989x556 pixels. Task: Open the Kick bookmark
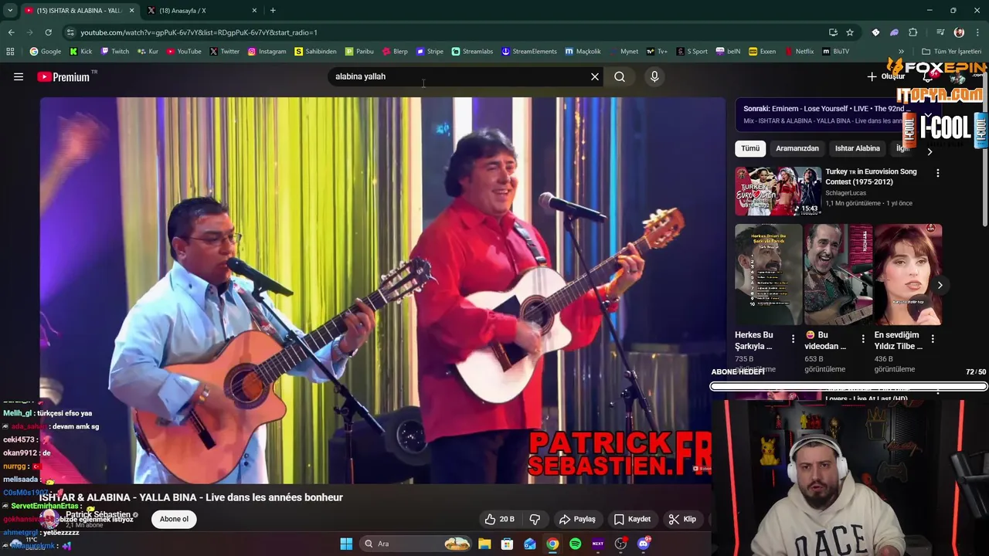coord(80,51)
